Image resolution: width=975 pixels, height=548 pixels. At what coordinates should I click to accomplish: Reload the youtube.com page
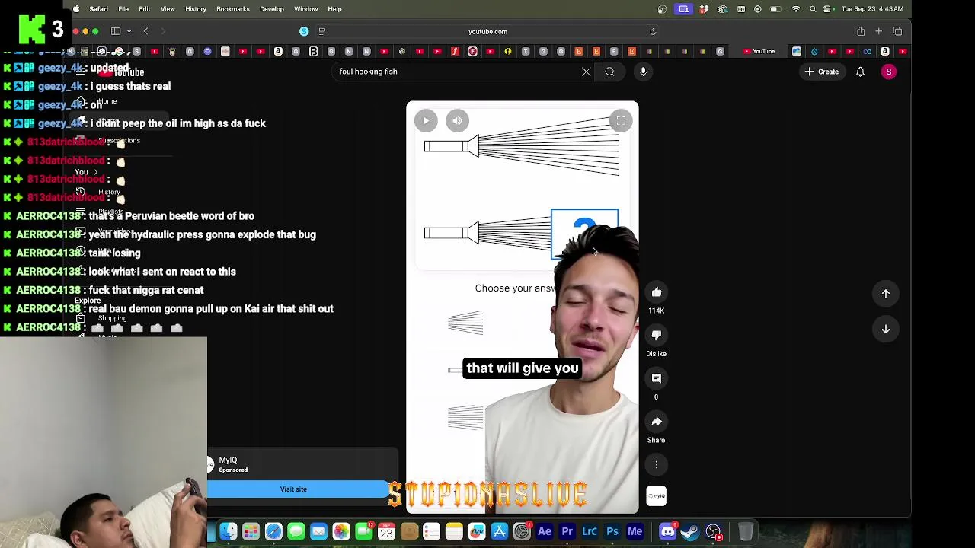point(653,31)
